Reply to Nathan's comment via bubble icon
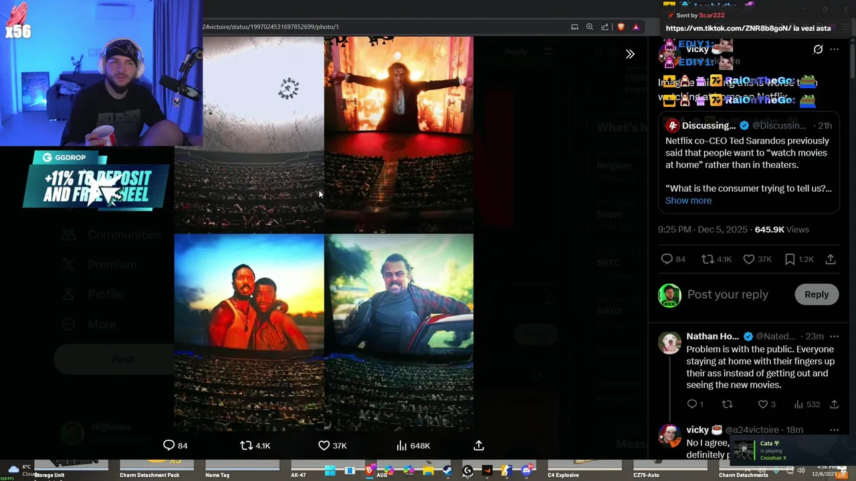 point(692,404)
